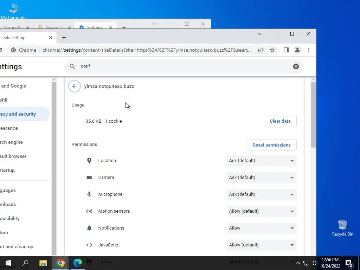Click the settings search field containing notif
The height and width of the screenshot is (270, 360).
click(x=184, y=66)
